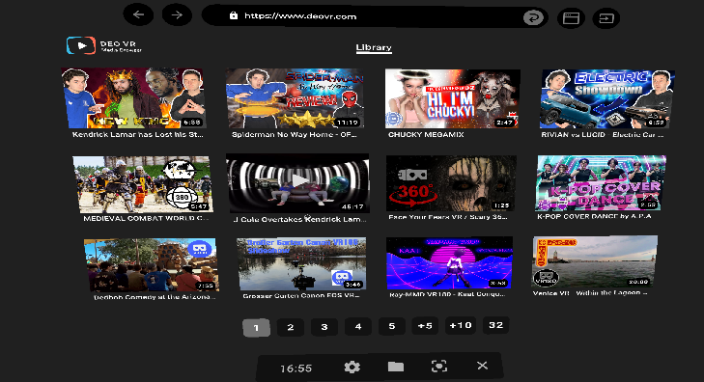Open the Face Your Fears VR 360 thumbnail

pyautogui.click(x=451, y=183)
